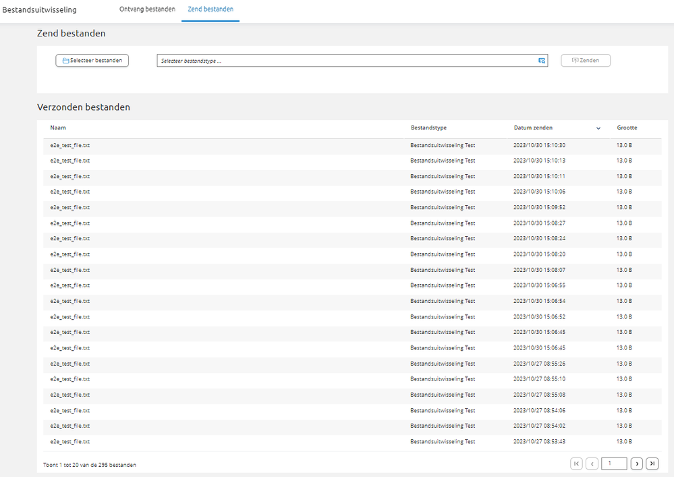The height and width of the screenshot is (477, 674).
Task: Select the file sent at 2023/10/30 15:06:55
Action: point(352,285)
